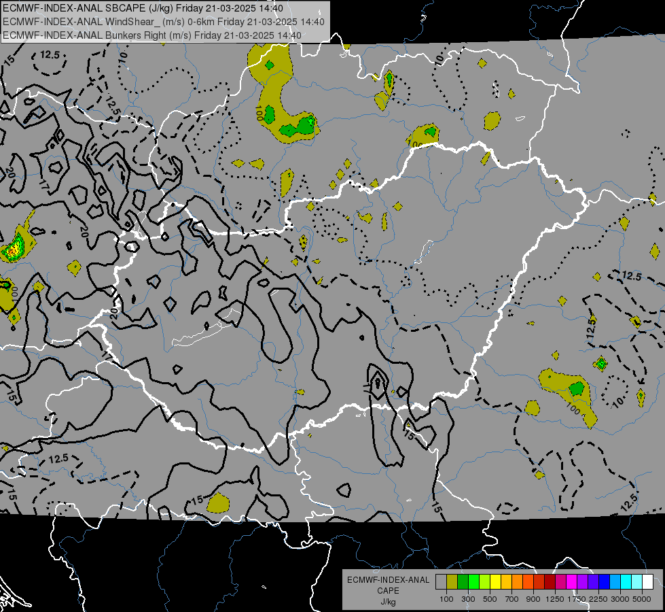Screen dimensions: 665x612
Task: Click the J/kg unit label in the legend
Action: pyautogui.click(x=388, y=602)
